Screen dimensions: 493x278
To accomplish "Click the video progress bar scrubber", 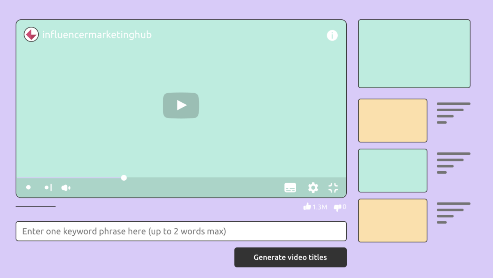I will click(x=123, y=177).
